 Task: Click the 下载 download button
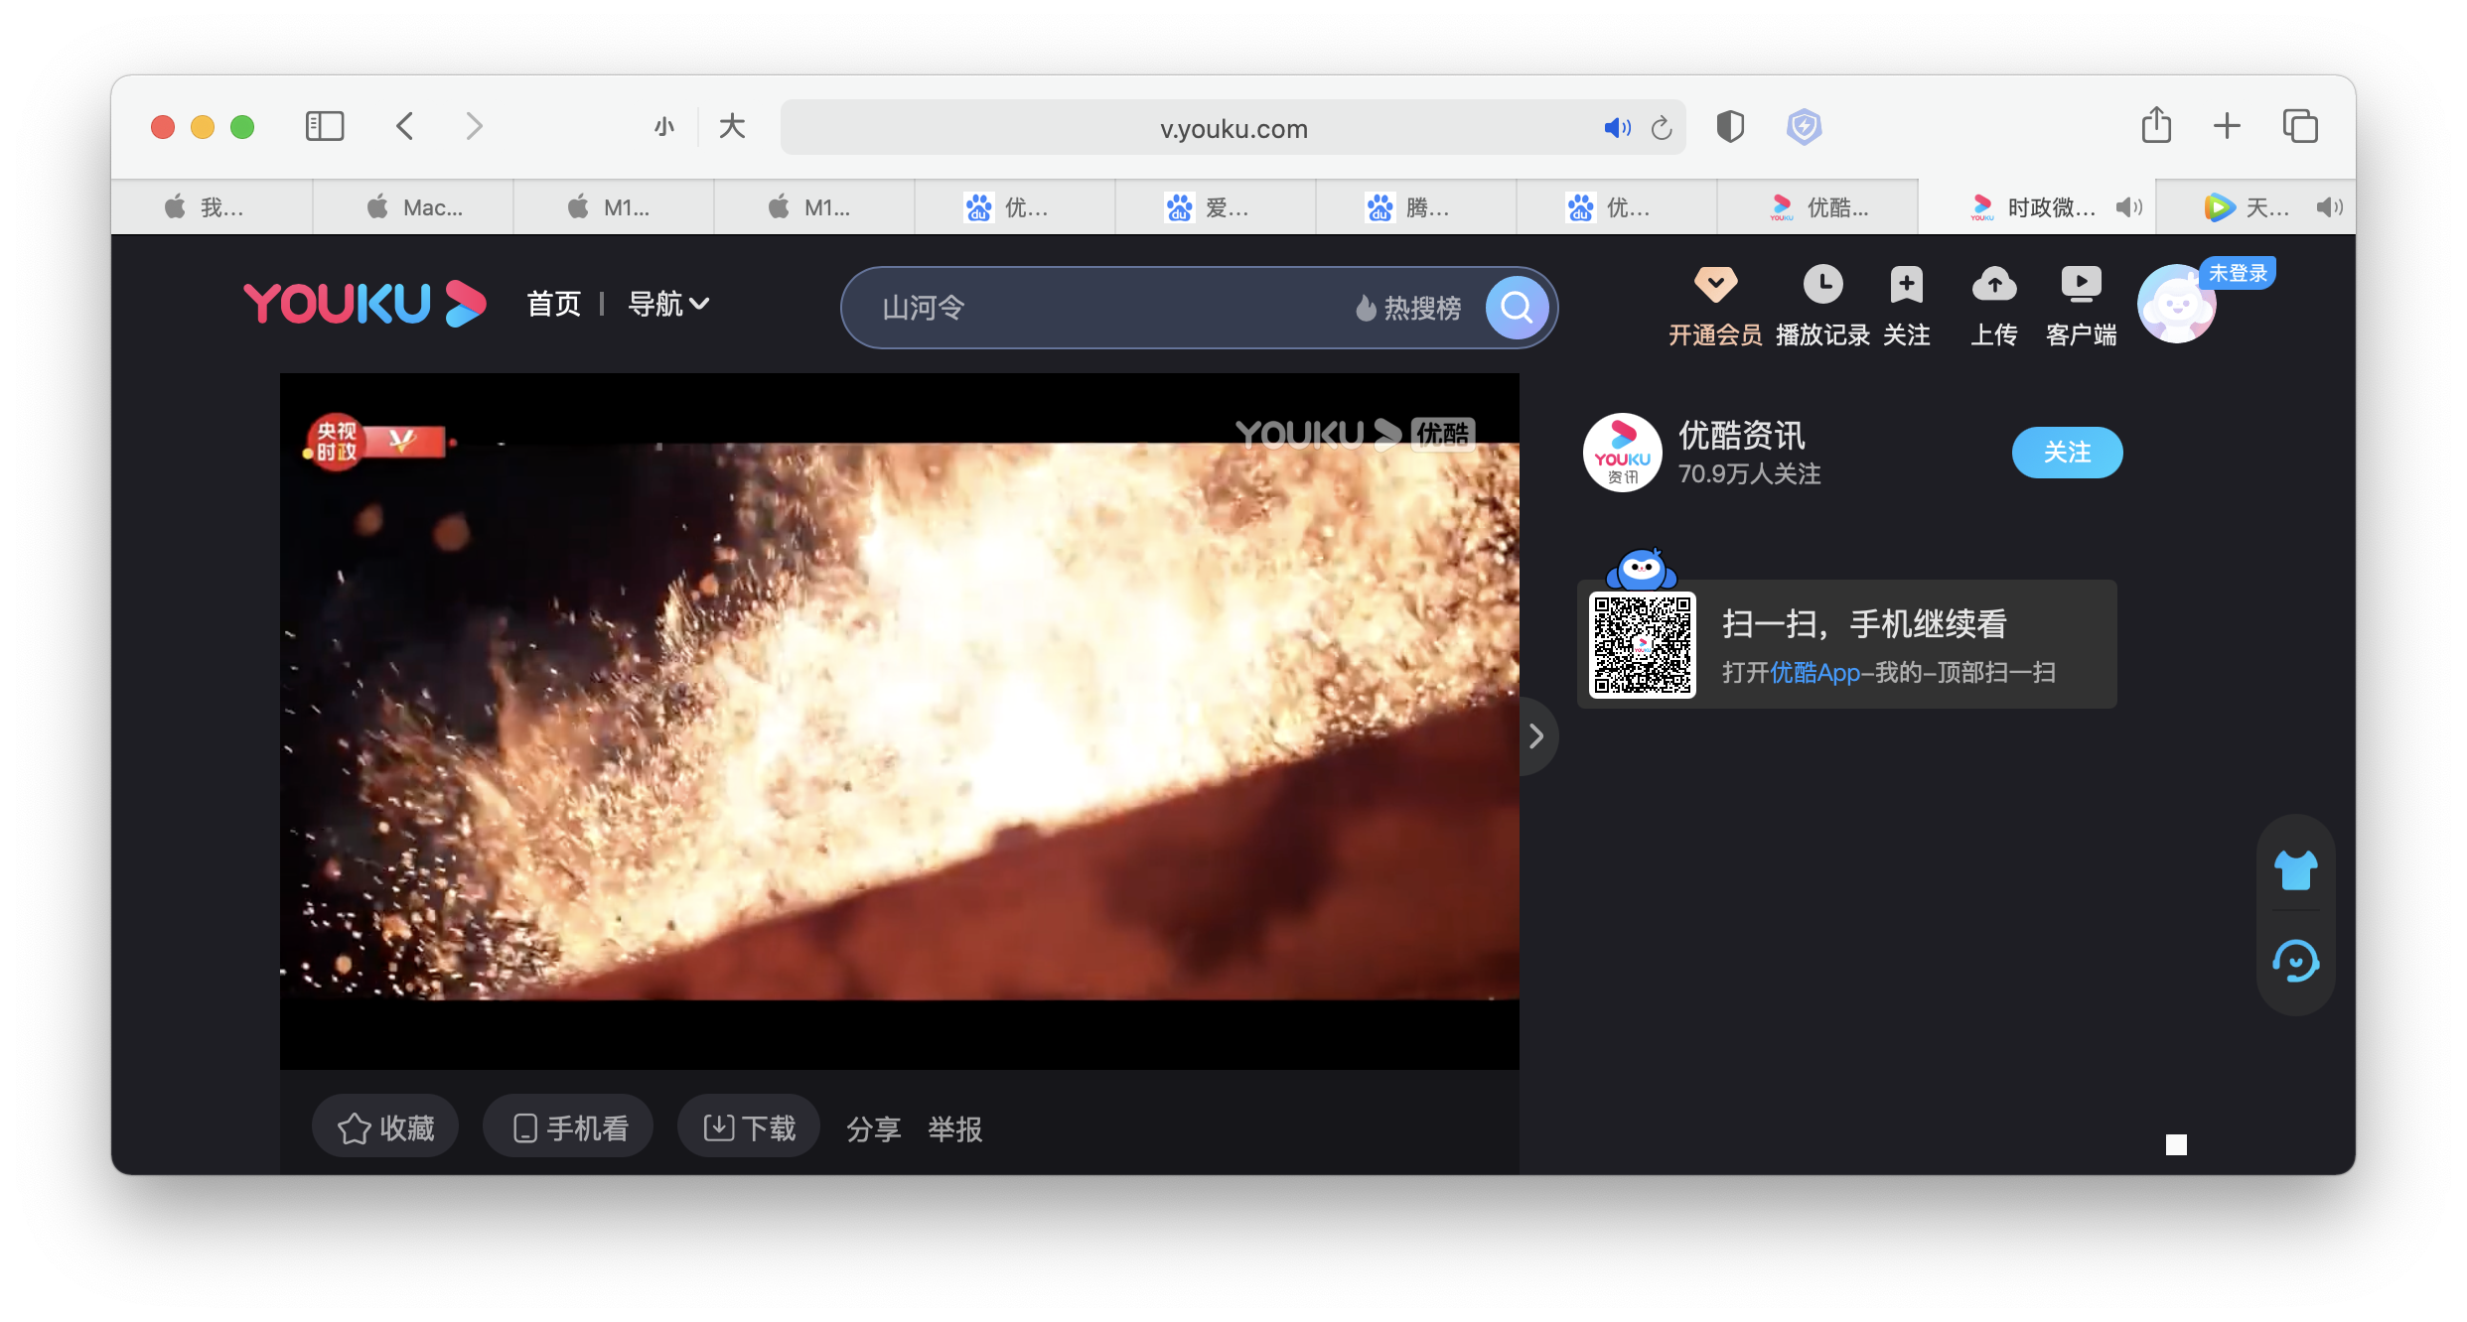750,1127
